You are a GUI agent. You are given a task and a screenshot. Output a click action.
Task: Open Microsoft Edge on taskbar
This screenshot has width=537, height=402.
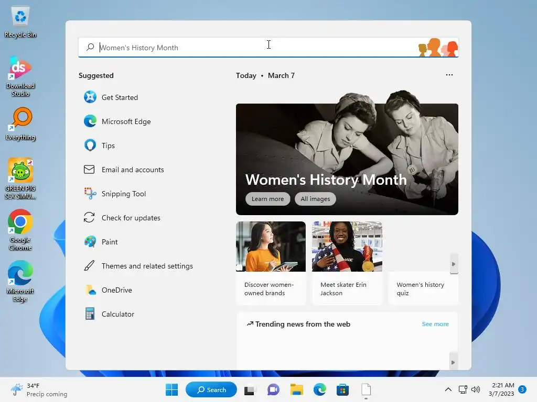click(x=320, y=389)
